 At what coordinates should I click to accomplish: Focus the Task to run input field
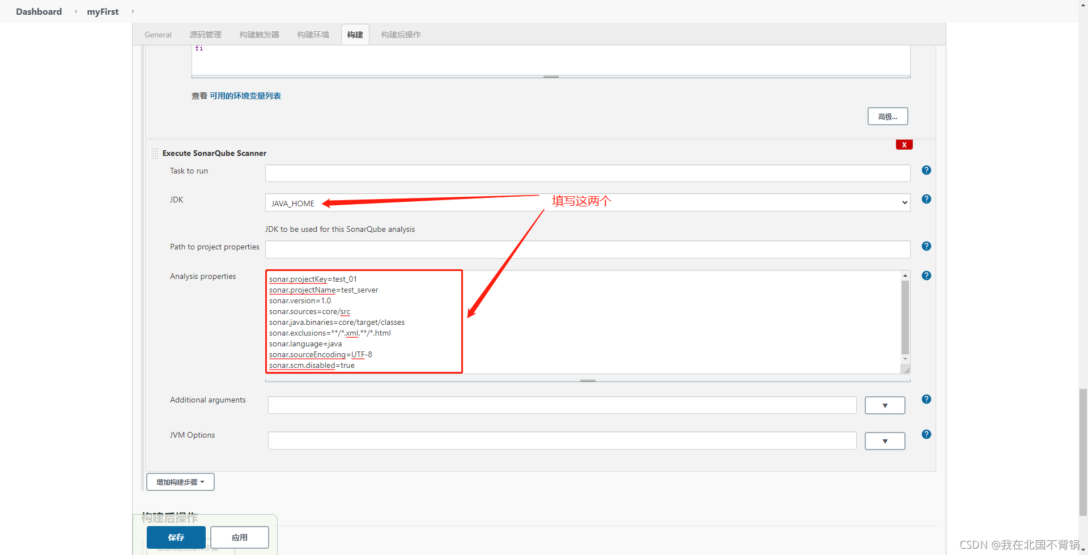(588, 173)
